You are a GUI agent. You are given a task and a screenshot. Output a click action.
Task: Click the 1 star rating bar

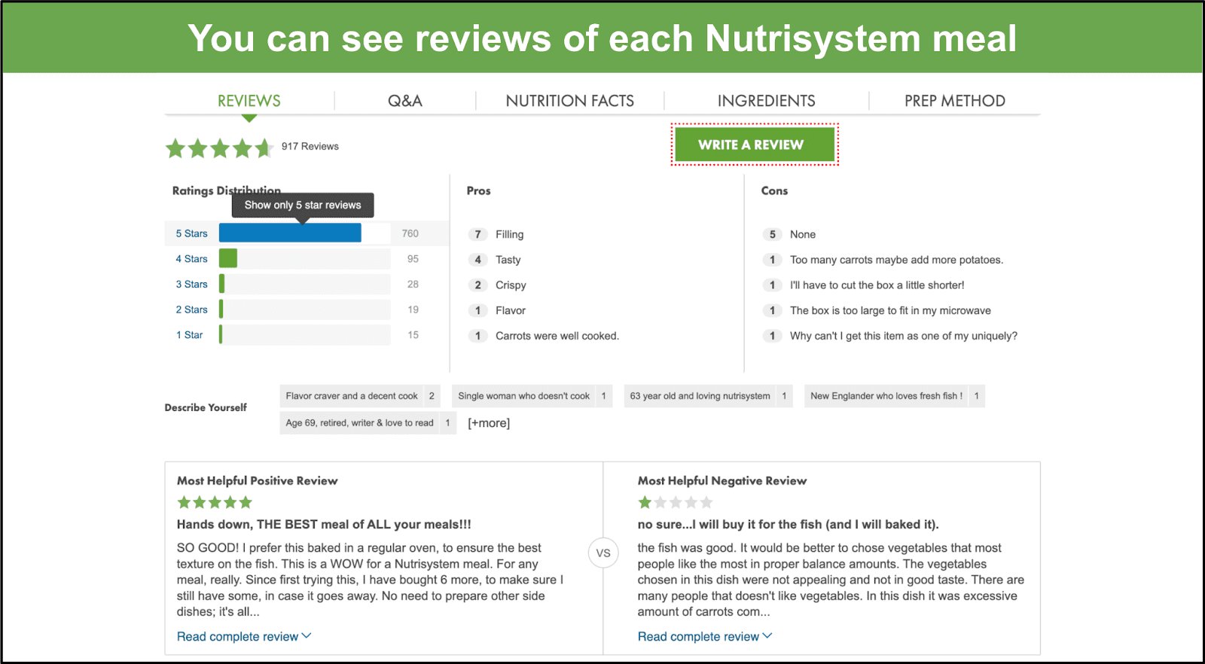click(x=221, y=334)
